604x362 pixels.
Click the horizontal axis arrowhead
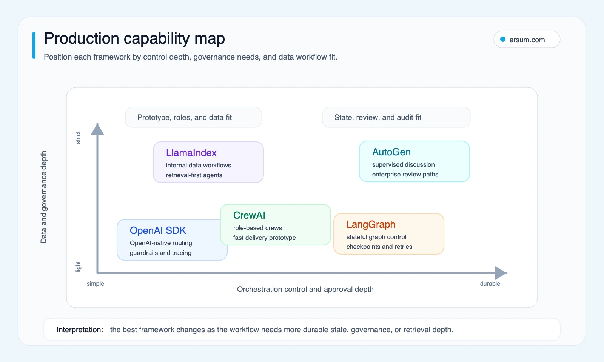[501, 273]
